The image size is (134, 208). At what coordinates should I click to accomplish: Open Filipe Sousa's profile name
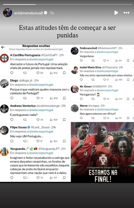pos(18,127)
